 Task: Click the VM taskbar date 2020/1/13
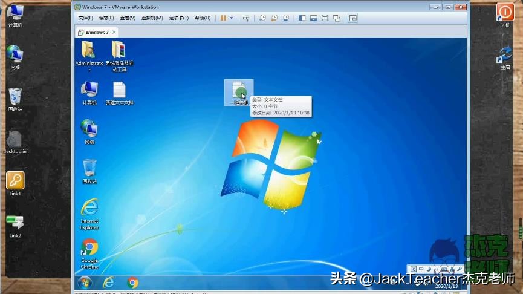[446, 286]
